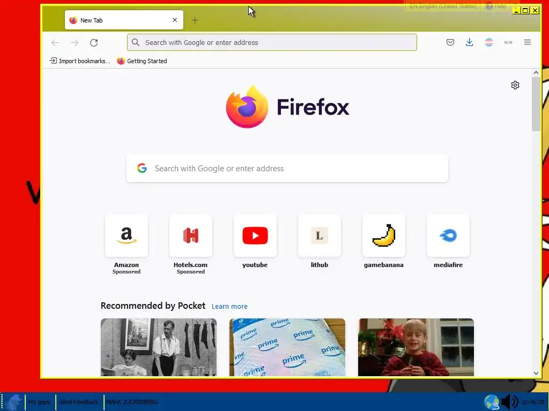The height and width of the screenshot is (411, 549).
Task: Go forward using the forward arrow
Action: 75,43
